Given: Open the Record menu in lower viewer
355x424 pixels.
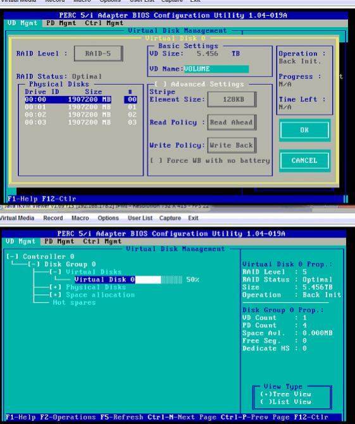Looking at the screenshot, I should tap(53, 218).
